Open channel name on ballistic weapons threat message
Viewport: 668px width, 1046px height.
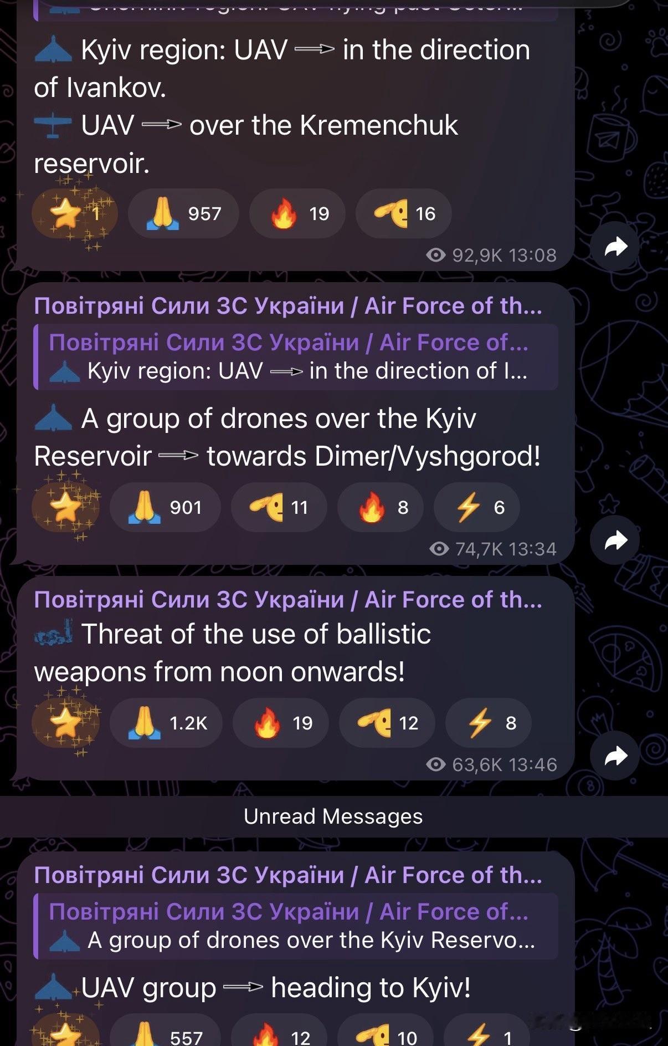pos(288,600)
